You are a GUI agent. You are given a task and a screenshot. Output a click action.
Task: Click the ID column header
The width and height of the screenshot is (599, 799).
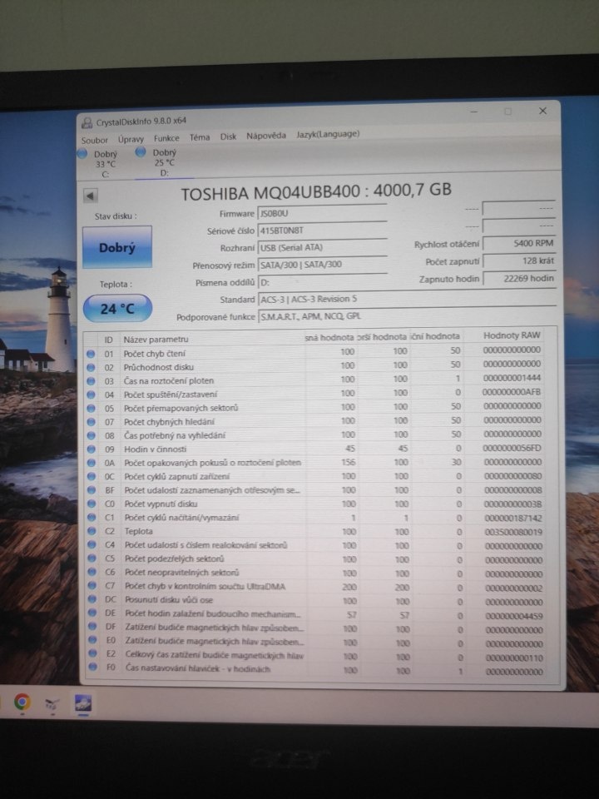(x=108, y=340)
